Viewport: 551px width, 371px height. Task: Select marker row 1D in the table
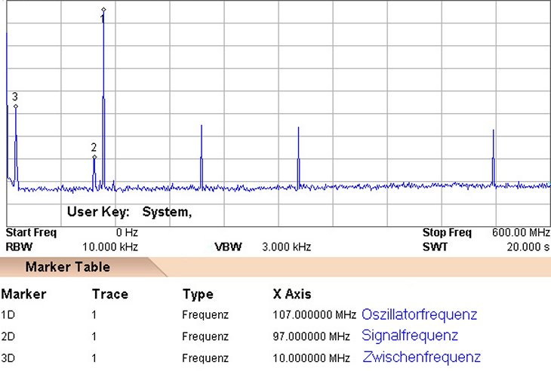click(9, 314)
